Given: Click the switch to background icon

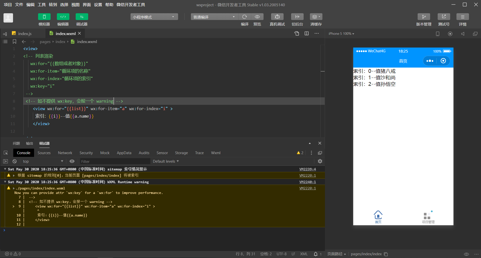Looking at the screenshot, I should click(297, 17).
